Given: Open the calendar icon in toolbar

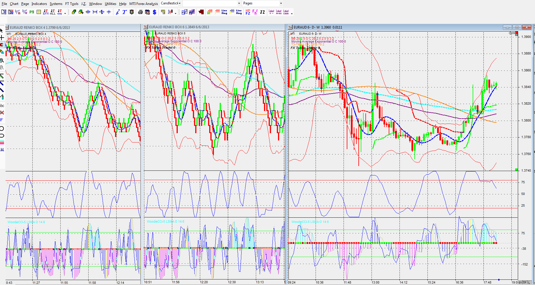Looking at the screenshot, I should tap(147, 12).
